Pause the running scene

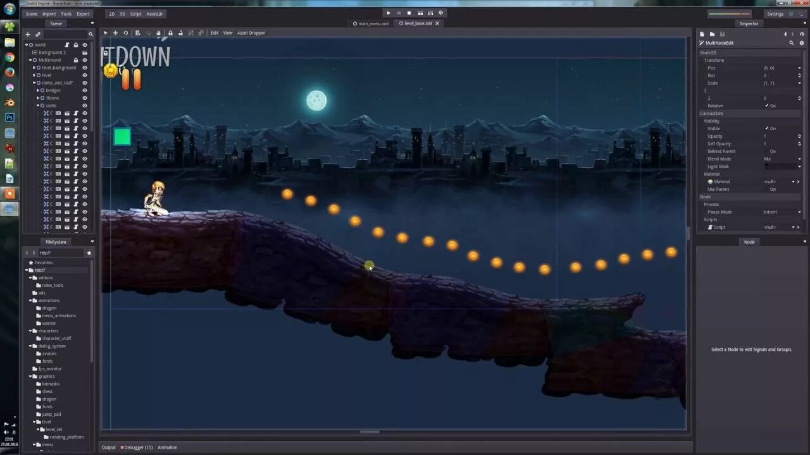tap(399, 13)
